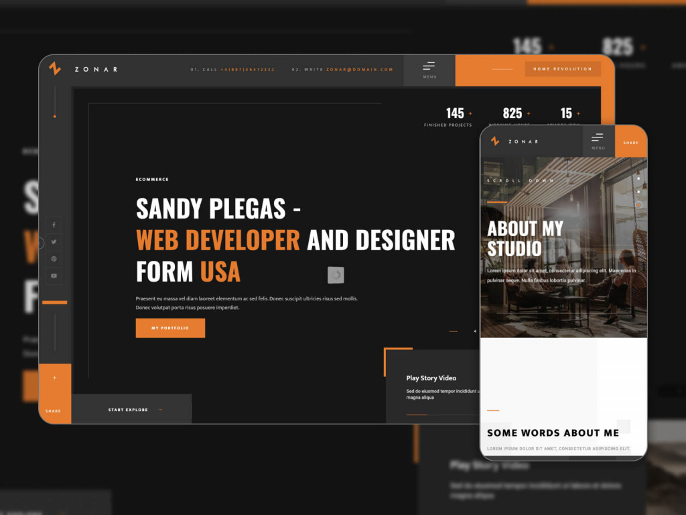Image resolution: width=686 pixels, height=515 pixels.
Task: Switch to the HOME REVOLUTION tab
Action: [x=563, y=68]
